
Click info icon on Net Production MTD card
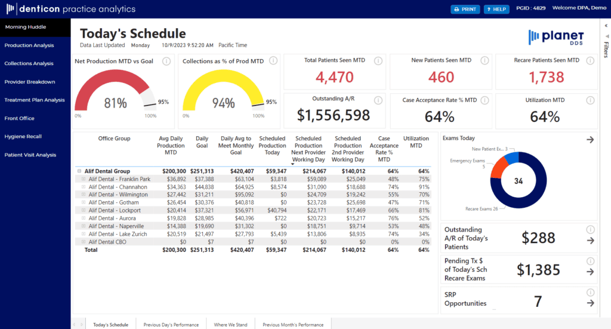pos(167,61)
